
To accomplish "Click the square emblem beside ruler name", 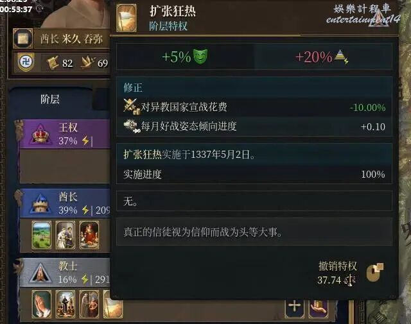I will point(23,38).
